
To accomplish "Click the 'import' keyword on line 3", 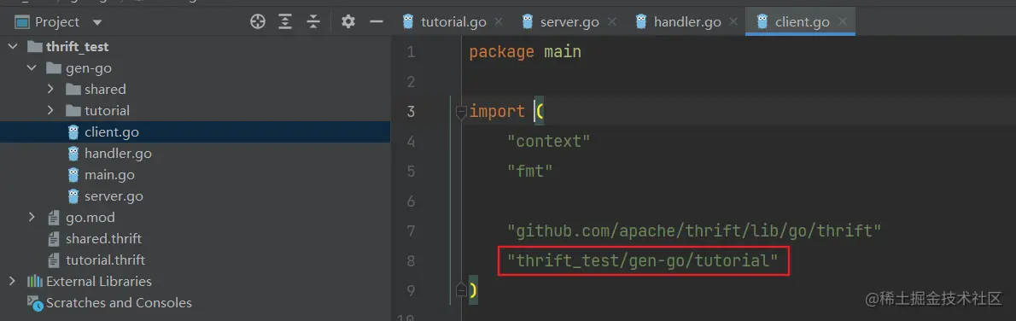I will (497, 112).
